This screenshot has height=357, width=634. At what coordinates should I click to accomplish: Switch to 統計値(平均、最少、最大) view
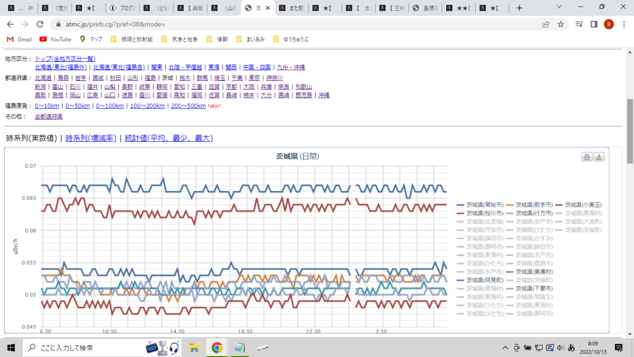coord(169,138)
